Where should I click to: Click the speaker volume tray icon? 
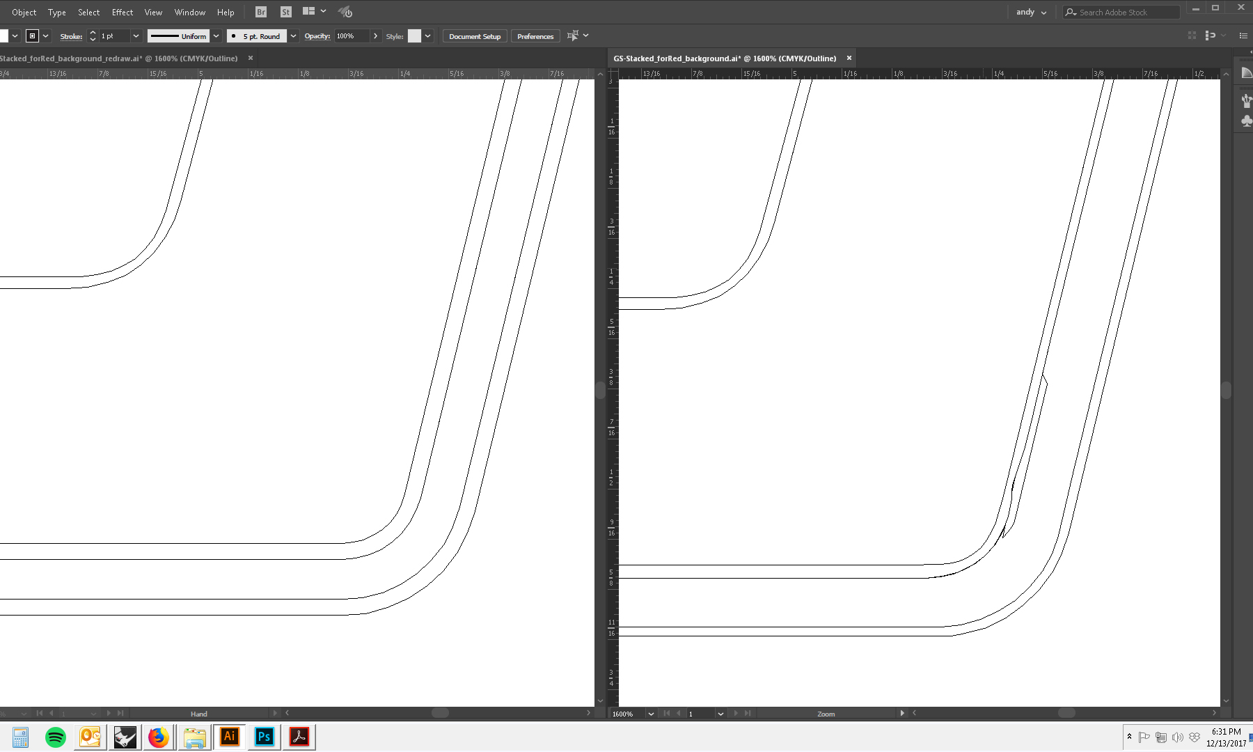point(1178,737)
